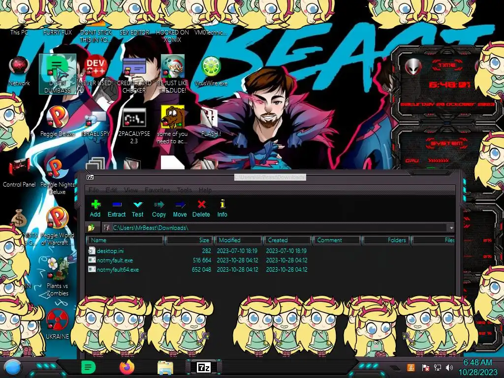Sort file list by Name column

coord(125,240)
